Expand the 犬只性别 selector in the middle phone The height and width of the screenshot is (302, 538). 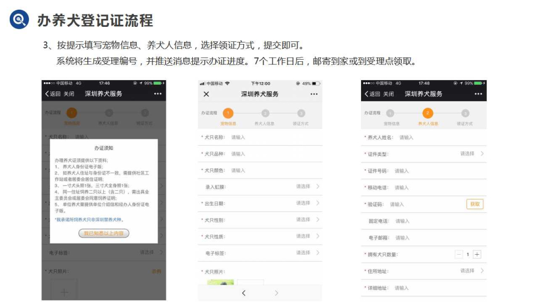click(x=308, y=220)
